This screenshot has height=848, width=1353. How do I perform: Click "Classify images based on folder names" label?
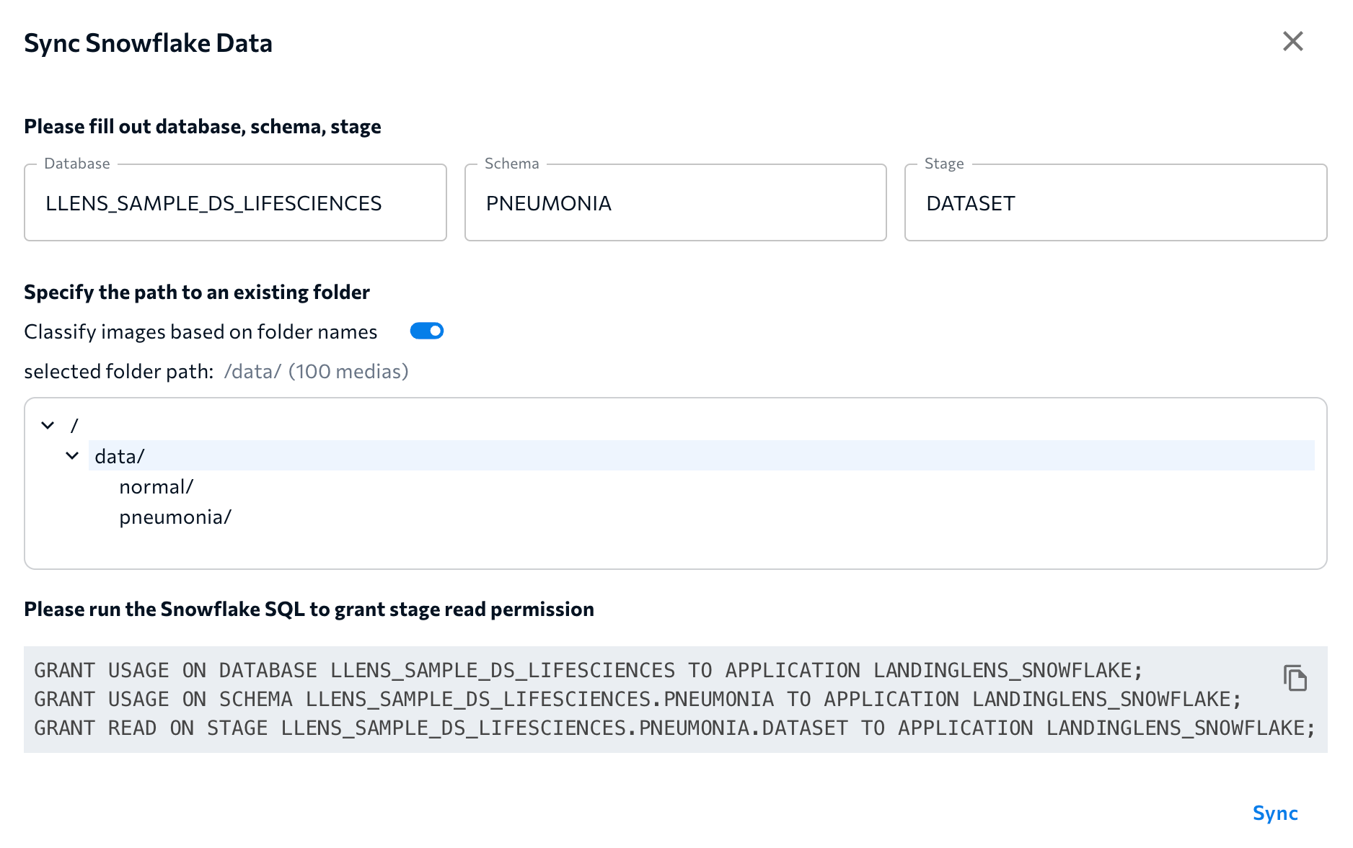200,331
